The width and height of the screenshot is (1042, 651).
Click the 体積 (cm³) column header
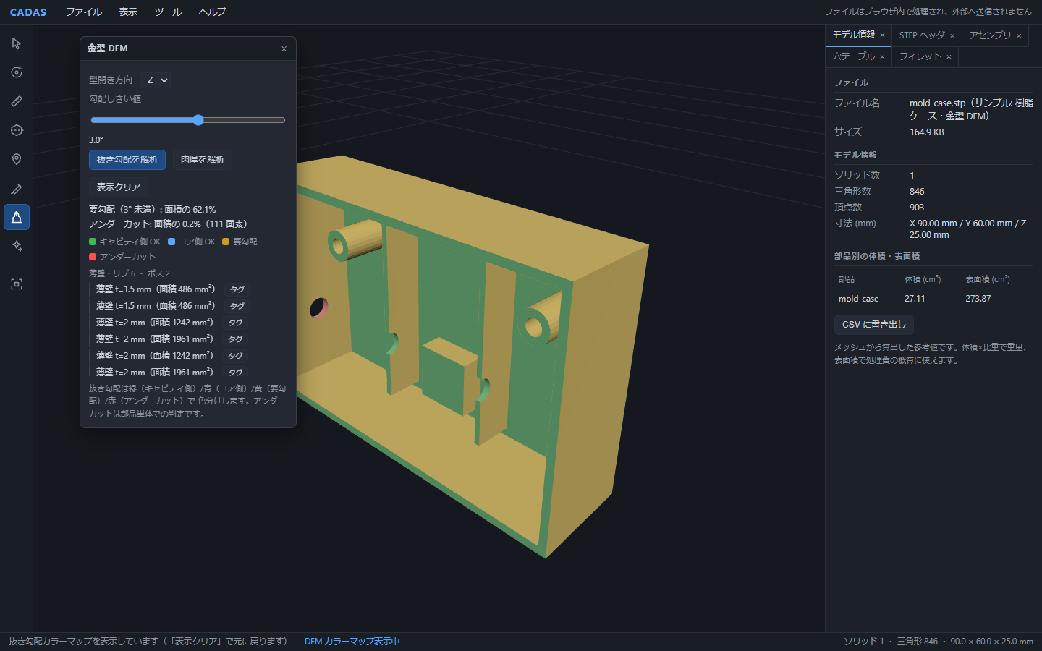click(923, 279)
